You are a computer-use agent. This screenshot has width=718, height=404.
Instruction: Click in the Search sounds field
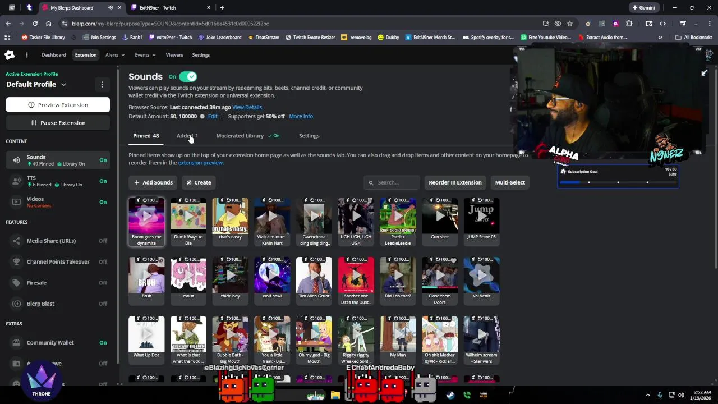coord(392,182)
